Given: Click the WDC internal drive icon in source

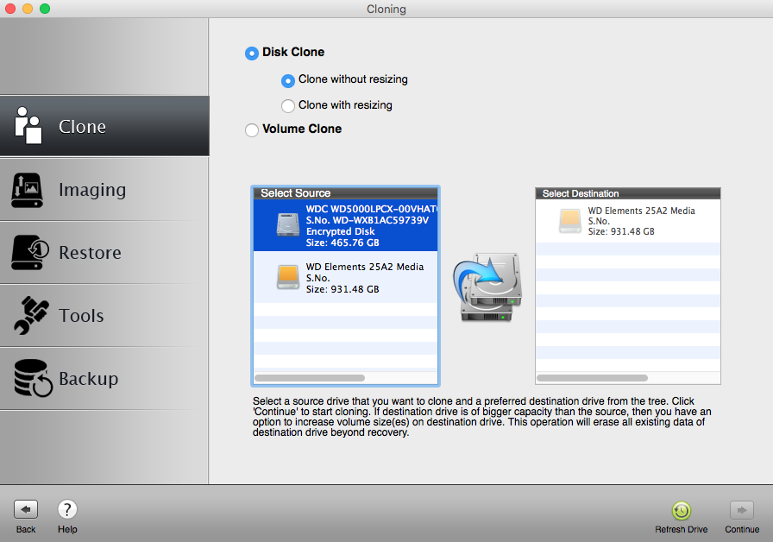Looking at the screenshot, I should click(288, 225).
